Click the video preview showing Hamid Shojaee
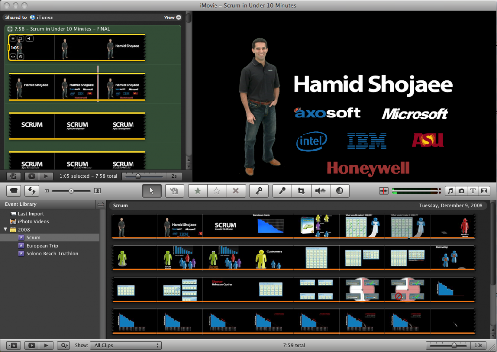Screen dimensions: 497x352 click(x=345, y=97)
